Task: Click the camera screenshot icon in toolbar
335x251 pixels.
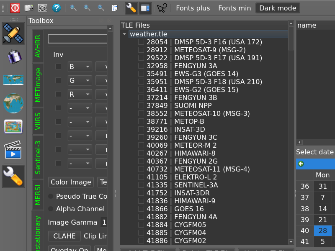Action: tap(29, 8)
